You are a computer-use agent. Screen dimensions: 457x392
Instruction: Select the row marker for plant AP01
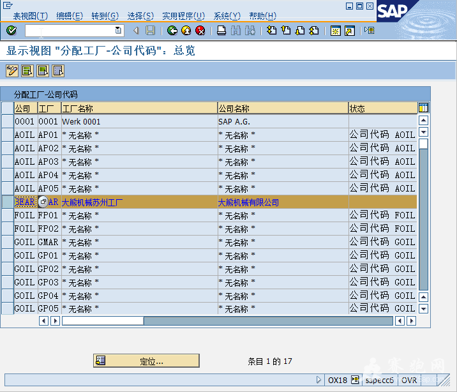tap(8, 135)
